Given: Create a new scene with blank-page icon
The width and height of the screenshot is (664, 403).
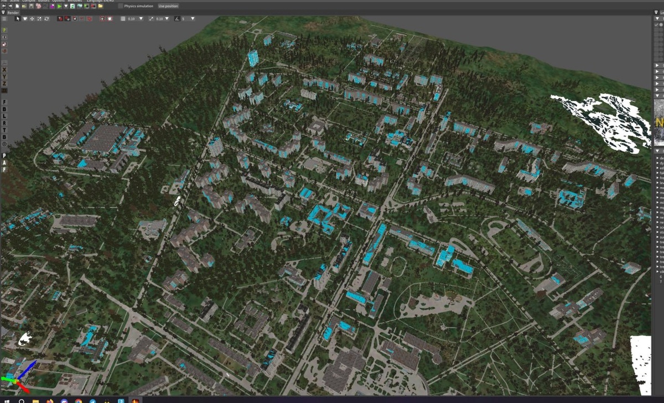Looking at the screenshot, I should point(17,6).
